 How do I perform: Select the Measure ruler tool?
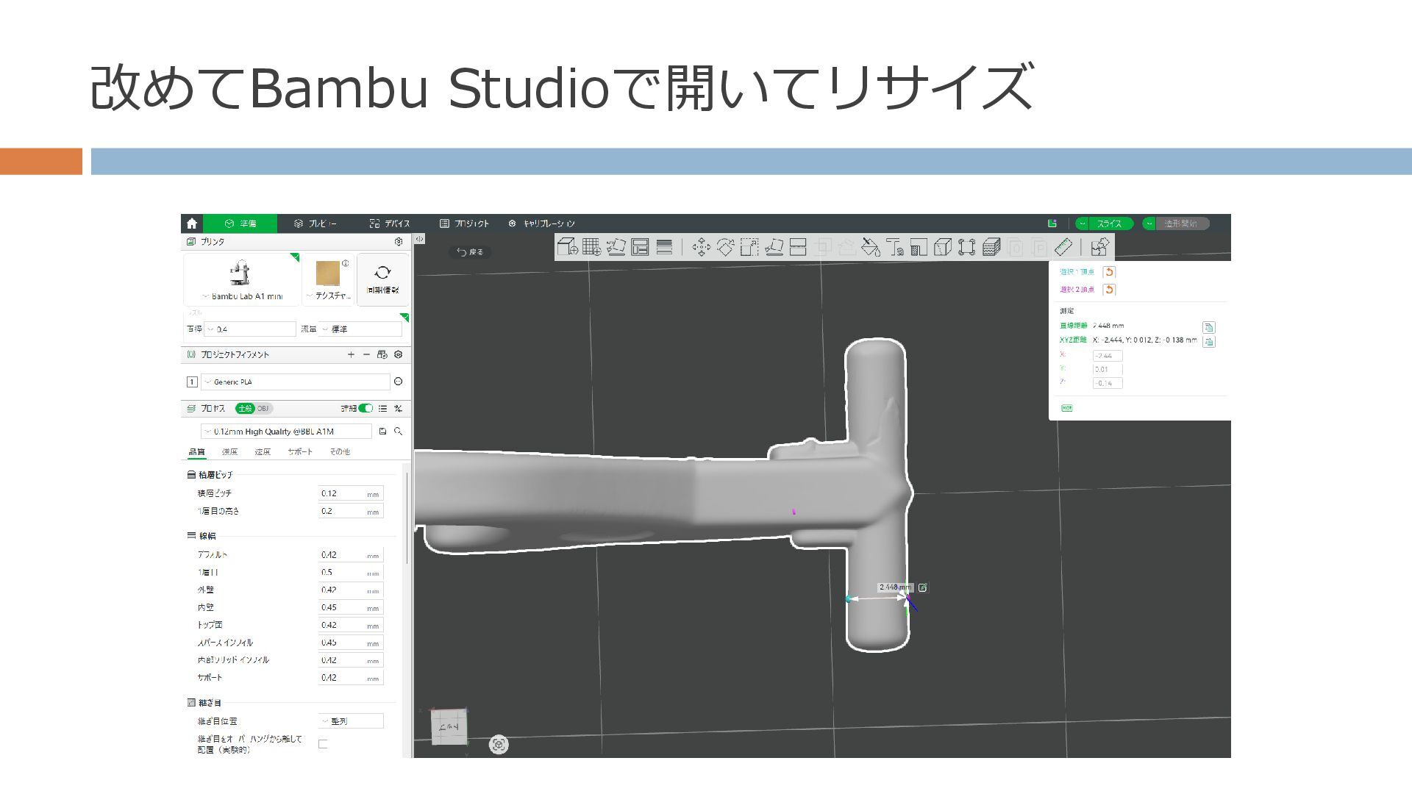point(1063,247)
